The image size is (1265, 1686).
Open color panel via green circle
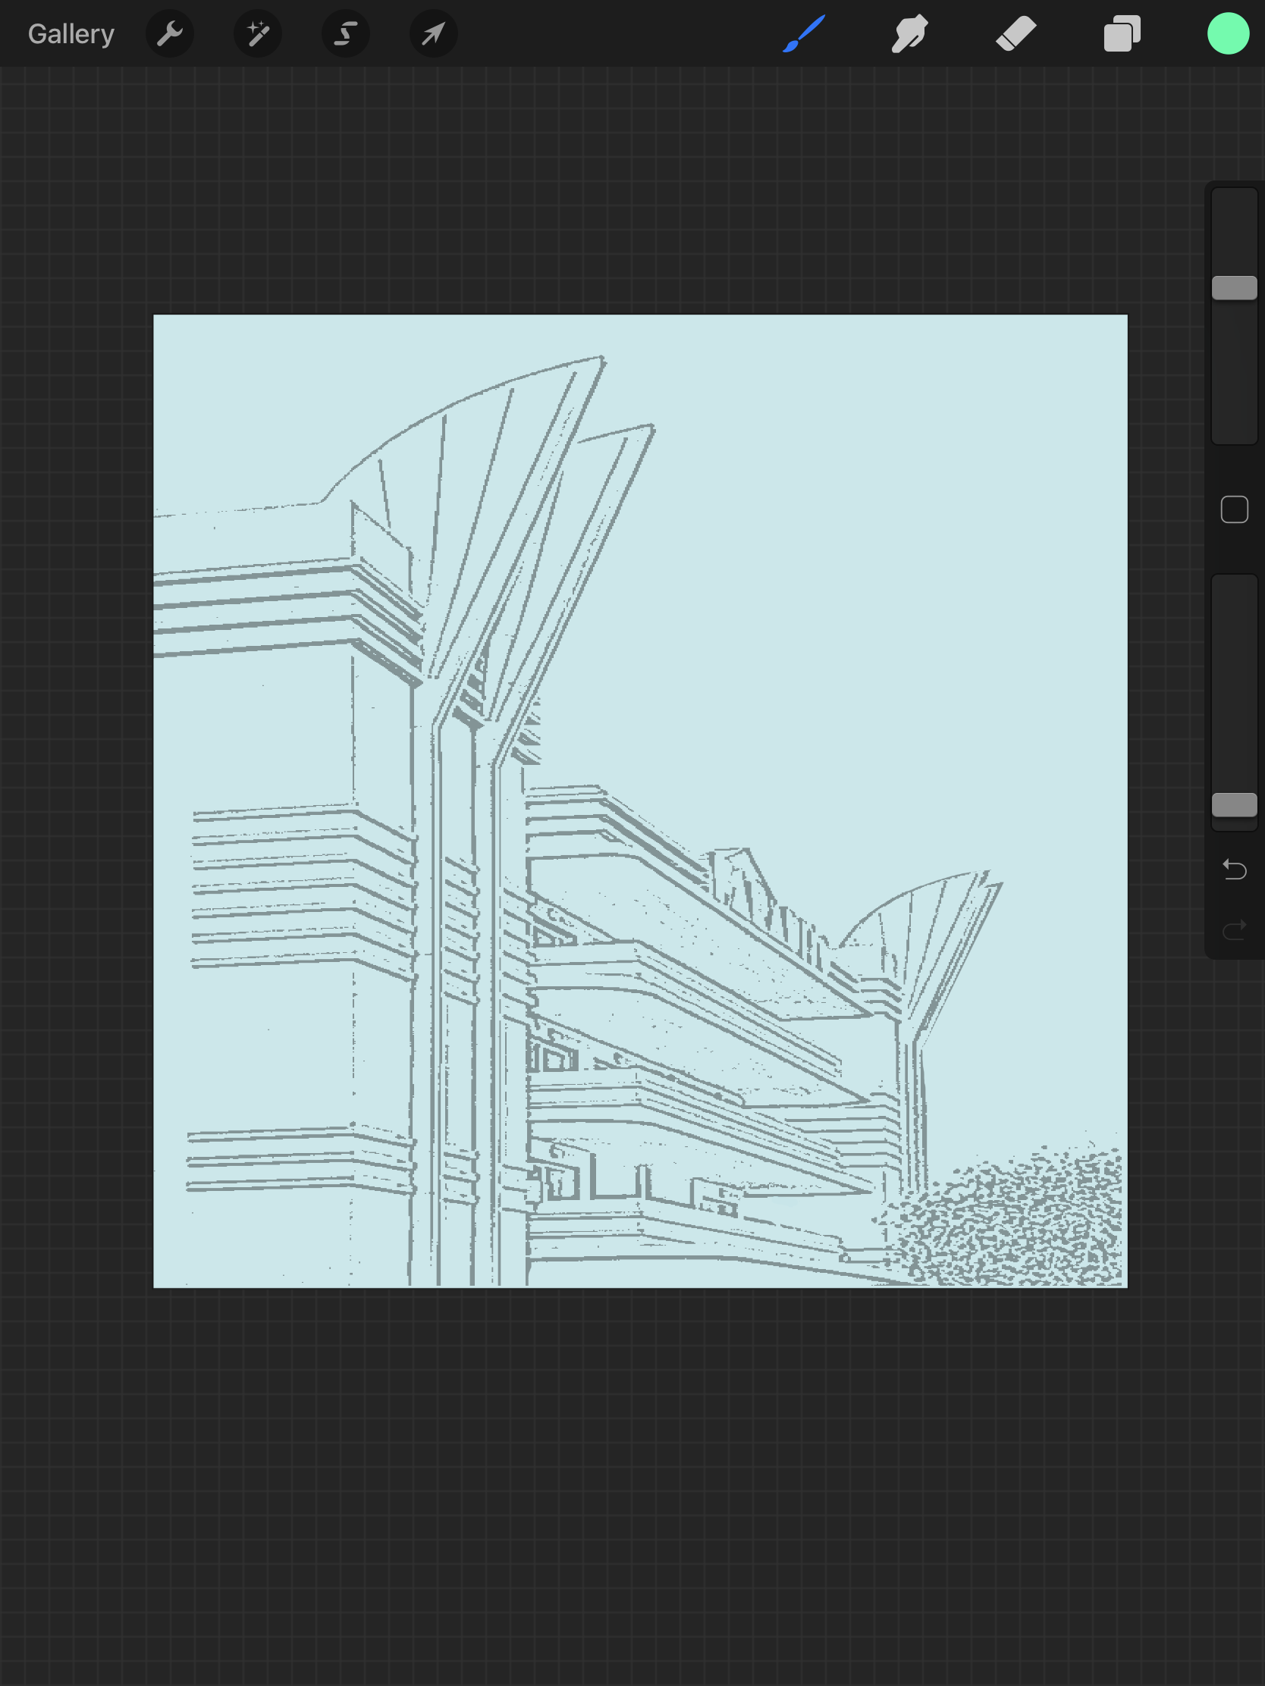click(x=1227, y=33)
